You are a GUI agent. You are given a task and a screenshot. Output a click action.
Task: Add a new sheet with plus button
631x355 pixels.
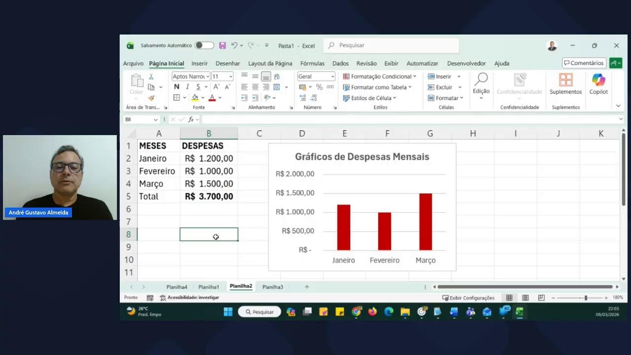307,287
